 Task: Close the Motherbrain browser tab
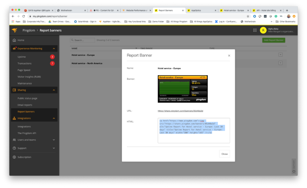click(85, 10)
